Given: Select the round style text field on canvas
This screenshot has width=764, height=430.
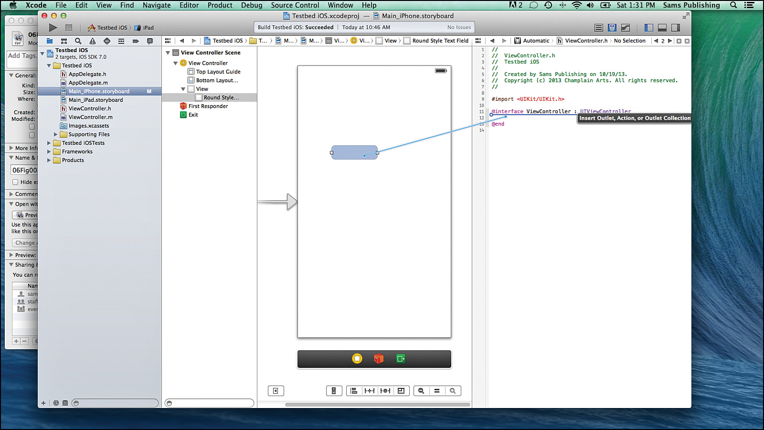Looking at the screenshot, I should 354,152.
